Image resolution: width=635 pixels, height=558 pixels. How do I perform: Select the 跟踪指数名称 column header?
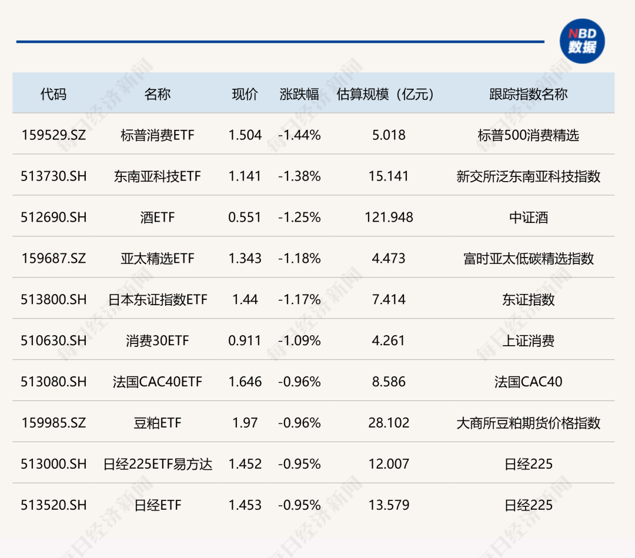tap(528, 94)
